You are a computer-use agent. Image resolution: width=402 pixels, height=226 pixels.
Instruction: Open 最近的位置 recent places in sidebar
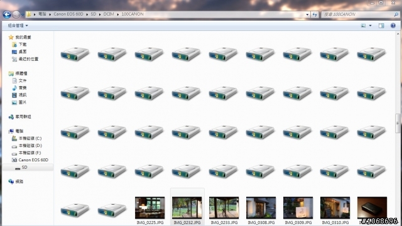(28, 59)
